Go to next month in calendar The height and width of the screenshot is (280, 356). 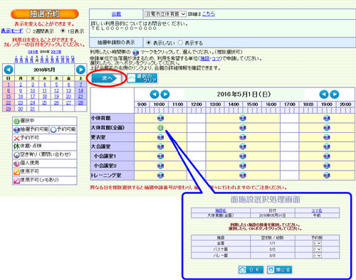pos(80,70)
